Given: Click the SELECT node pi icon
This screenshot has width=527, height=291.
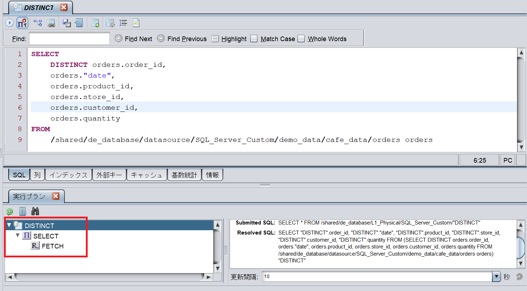Looking at the screenshot, I should 26,236.
